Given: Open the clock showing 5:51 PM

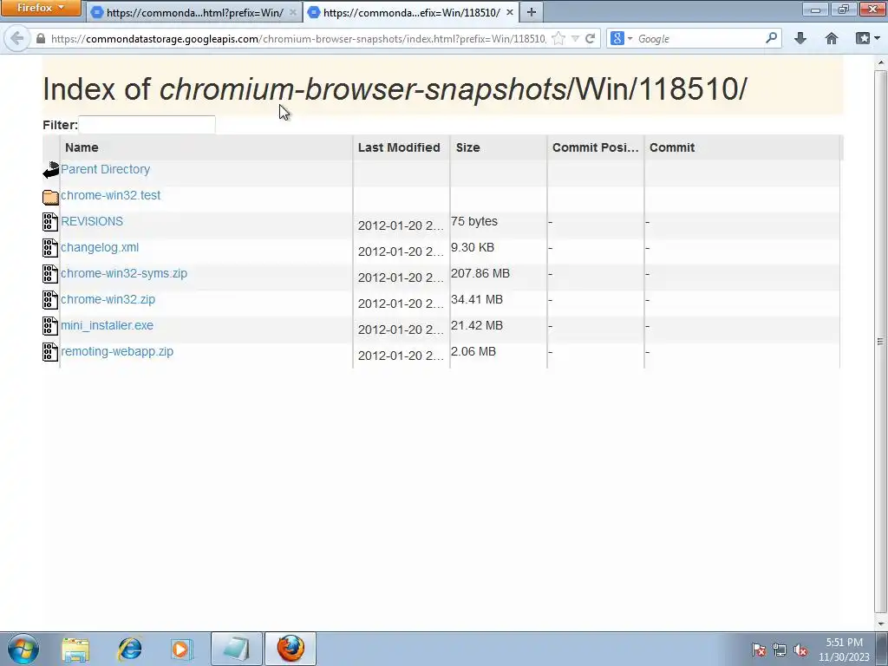Looking at the screenshot, I should pyautogui.click(x=844, y=650).
